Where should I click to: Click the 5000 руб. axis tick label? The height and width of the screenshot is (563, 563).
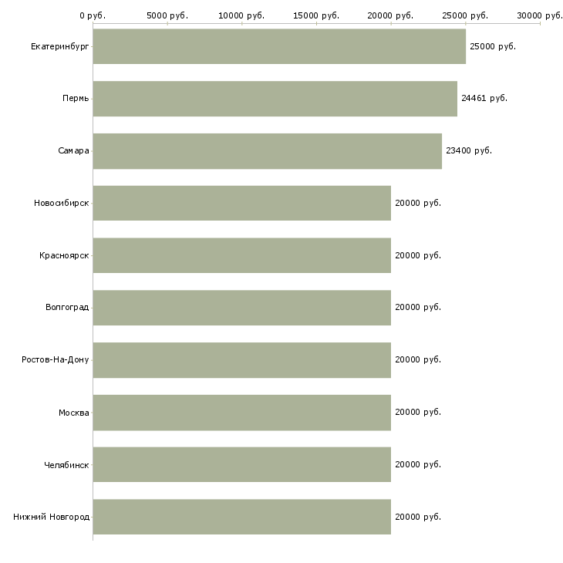point(167,15)
